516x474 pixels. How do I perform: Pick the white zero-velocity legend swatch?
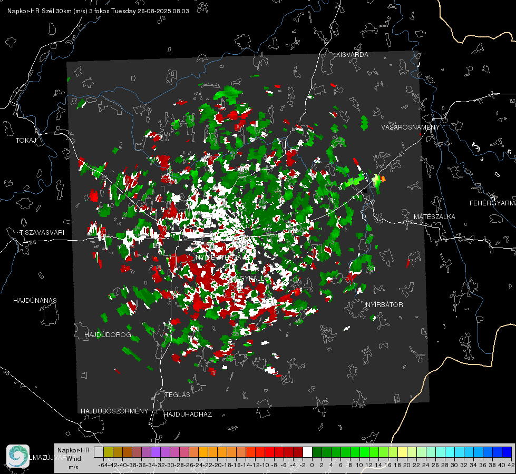(x=307, y=452)
